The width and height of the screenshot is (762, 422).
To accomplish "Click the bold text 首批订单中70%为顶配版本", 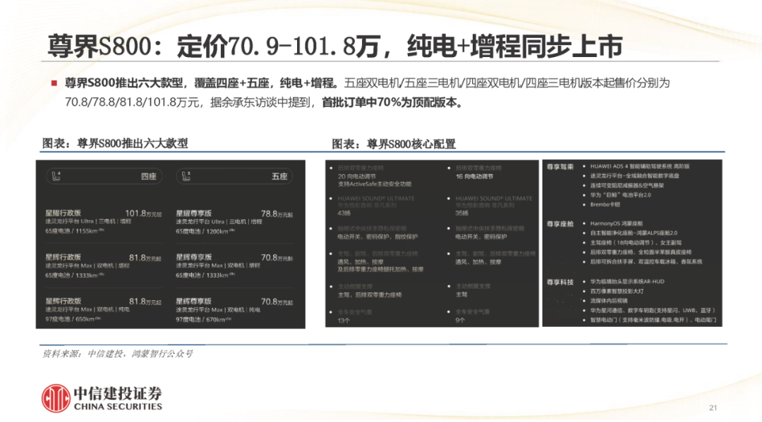I will click(x=392, y=103).
